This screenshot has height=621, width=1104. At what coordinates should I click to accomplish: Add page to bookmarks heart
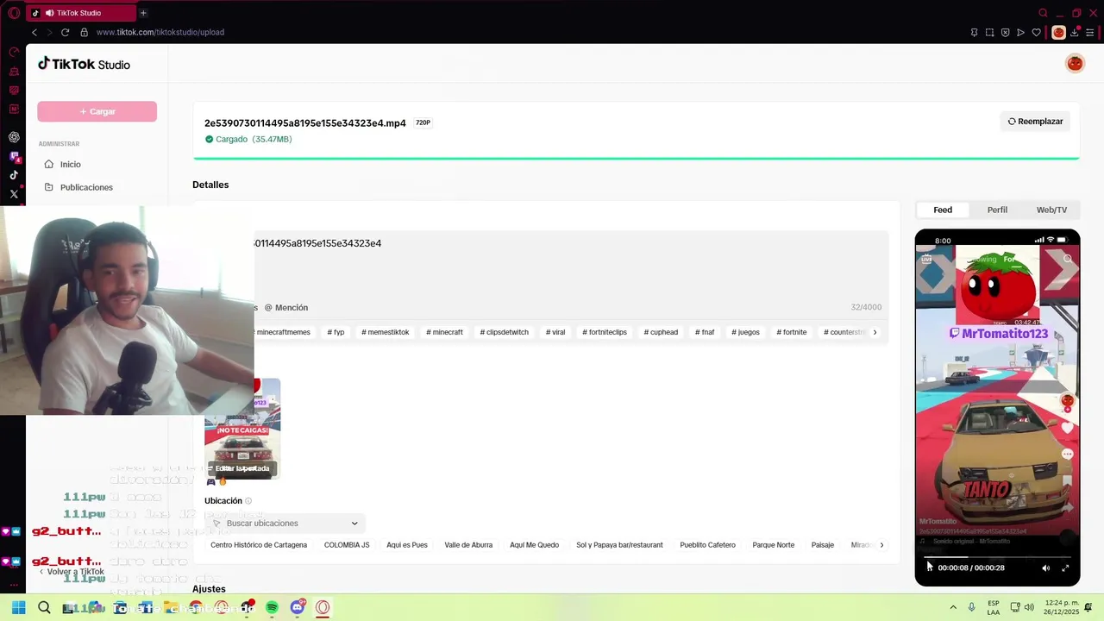[1036, 32]
